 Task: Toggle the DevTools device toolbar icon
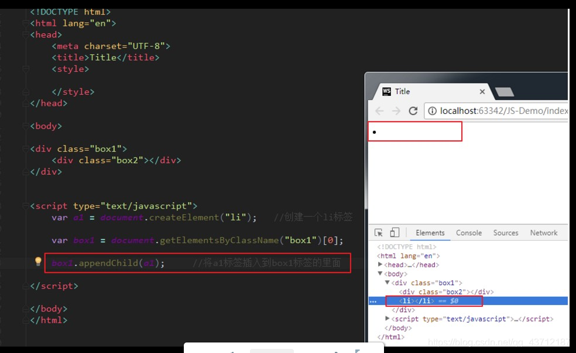click(395, 232)
